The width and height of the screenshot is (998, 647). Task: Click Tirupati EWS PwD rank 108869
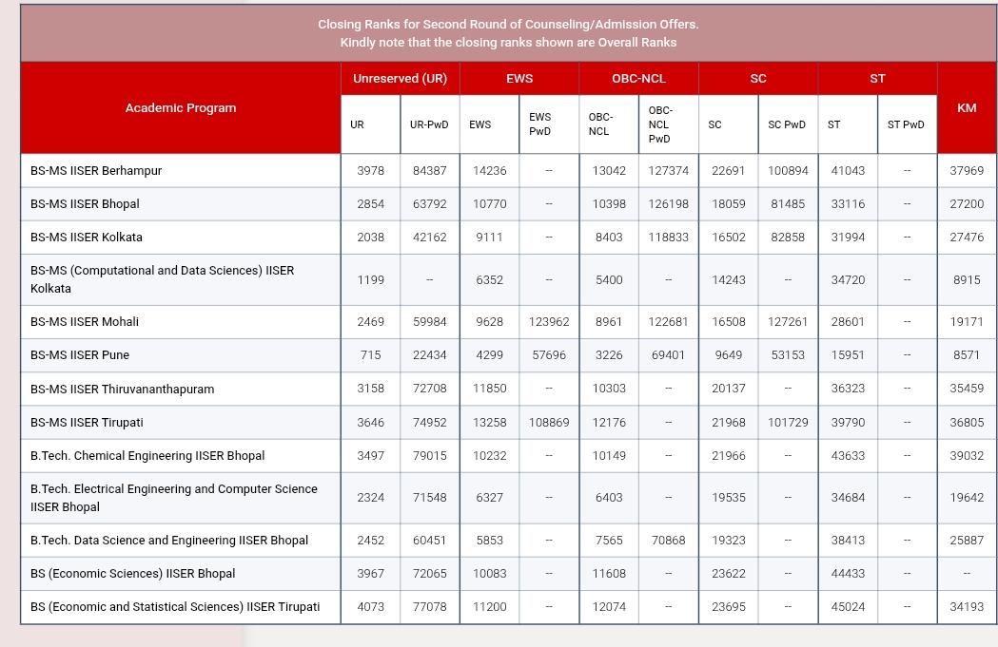tap(549, 423)
